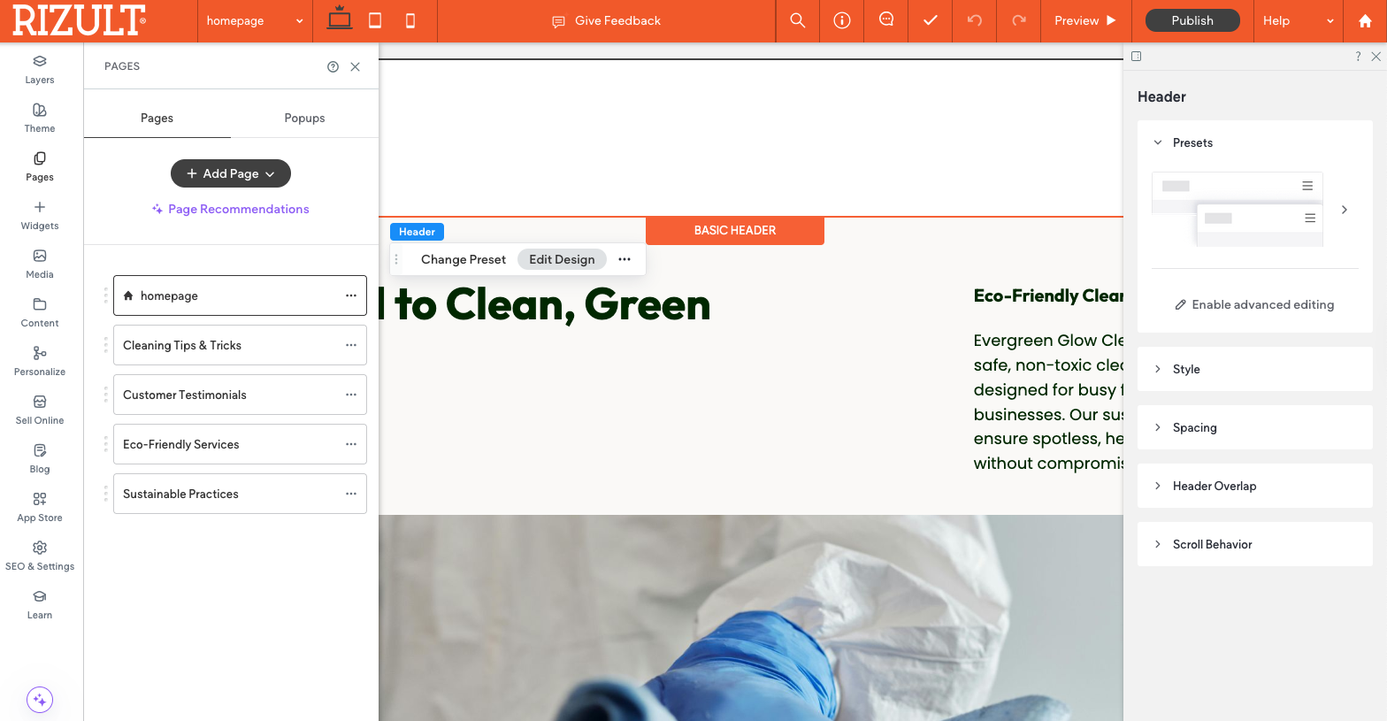This screenshot has width=1387, height=721.
Task: Open the Widgets panel
Action: click(40, 215)
